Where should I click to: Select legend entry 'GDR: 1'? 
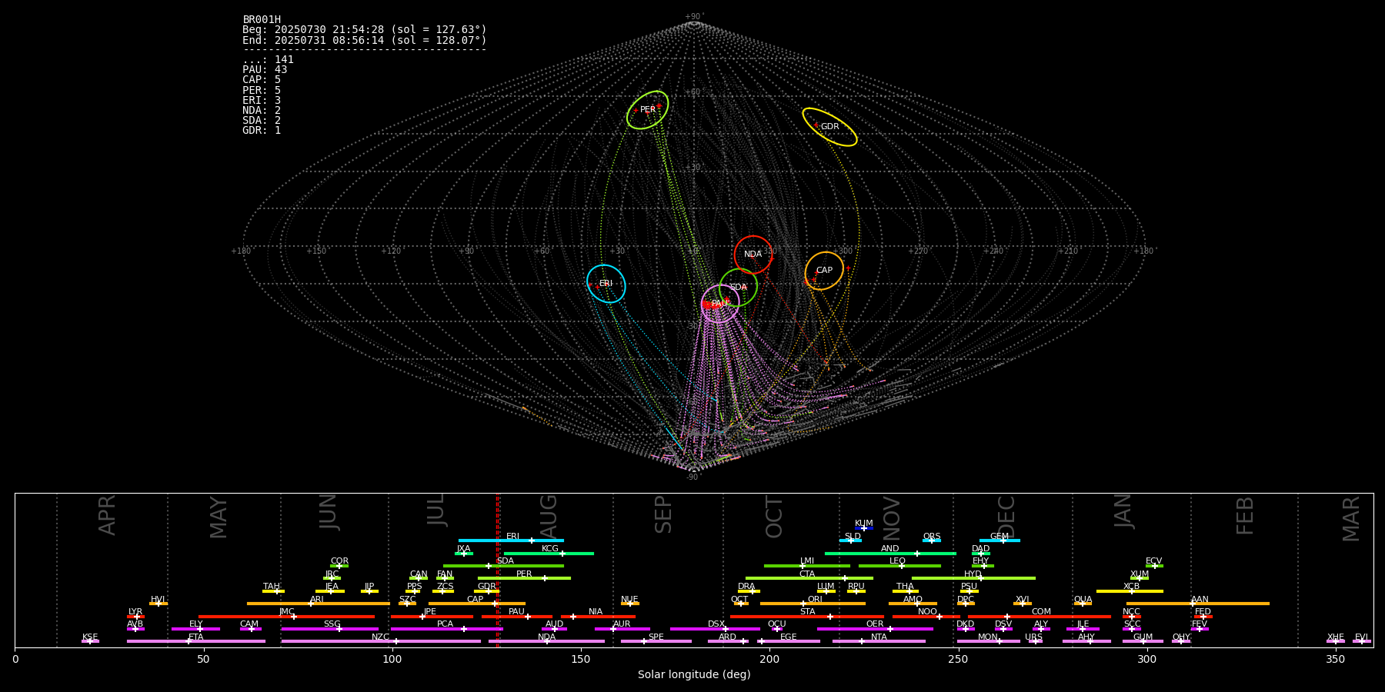tap(262, 130)
